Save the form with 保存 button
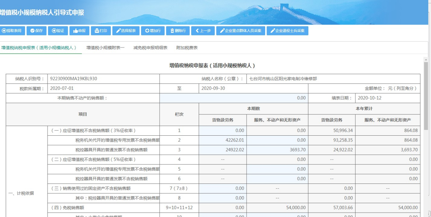Viewport: 431px width, 217px height. (x=36, y=31)
